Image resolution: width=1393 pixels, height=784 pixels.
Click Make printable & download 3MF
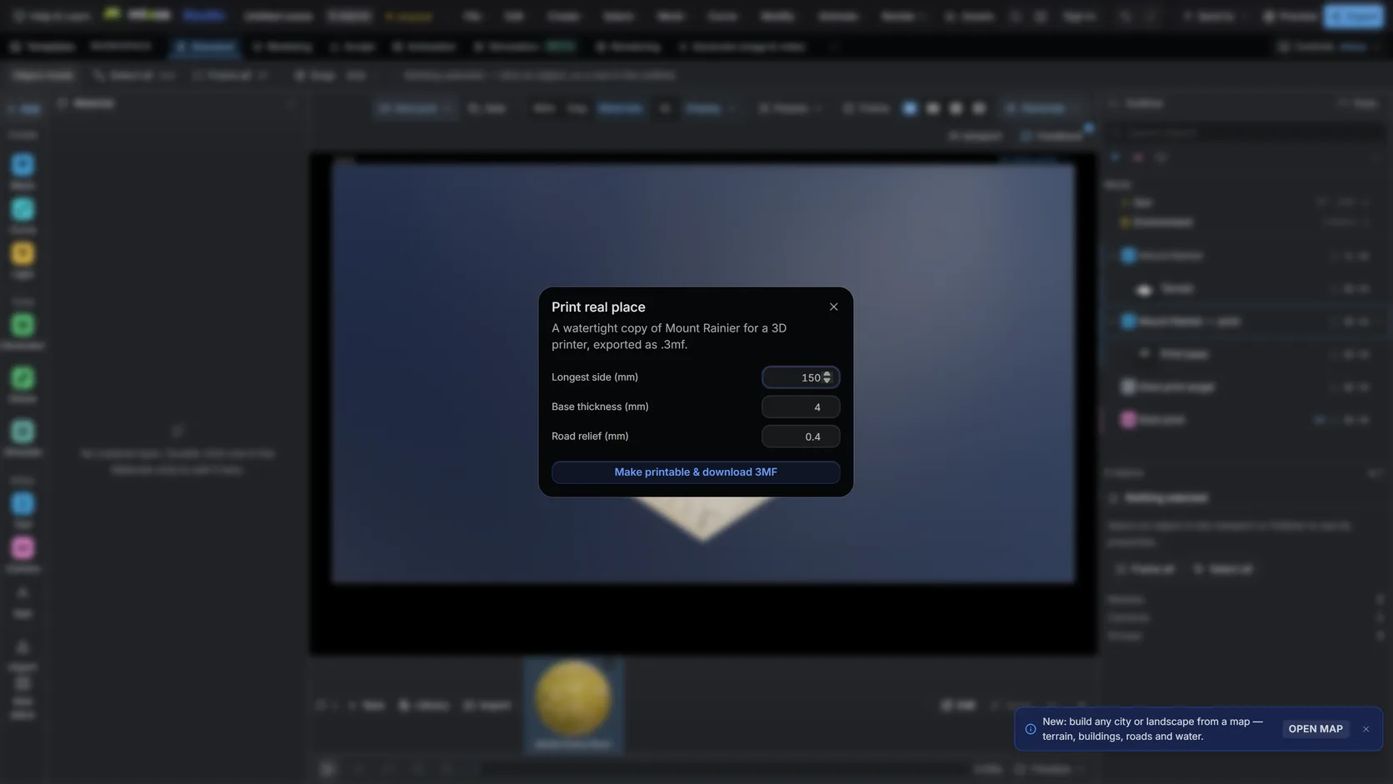coord(696,472)
